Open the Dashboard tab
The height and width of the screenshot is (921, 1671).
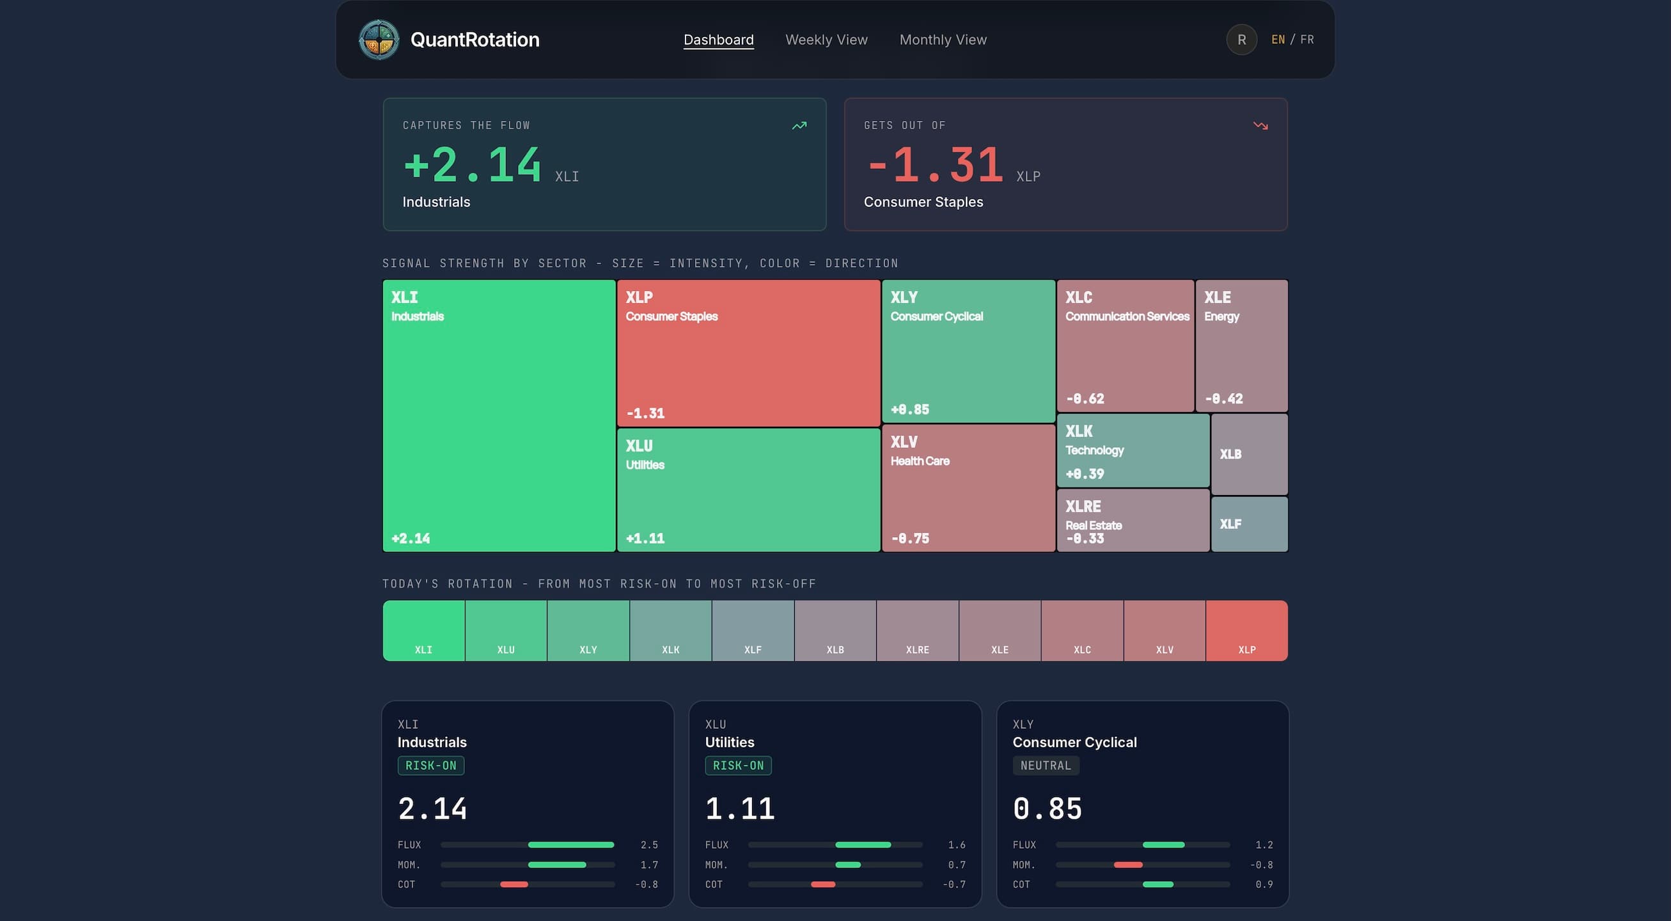[x=719, y=40]
